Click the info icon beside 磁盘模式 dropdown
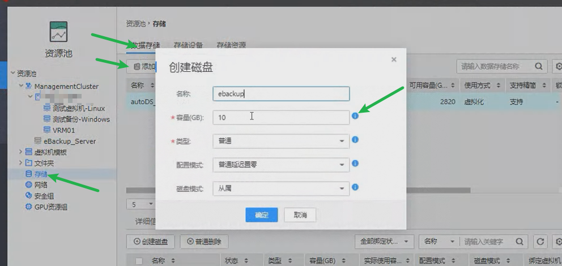Image resolution: width=562 pixels, height=266 pixels. tap(355, 187)
